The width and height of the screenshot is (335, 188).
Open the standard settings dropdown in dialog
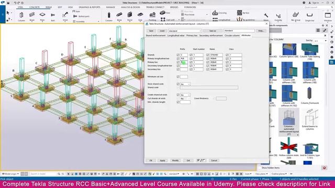tap(185, 31)
